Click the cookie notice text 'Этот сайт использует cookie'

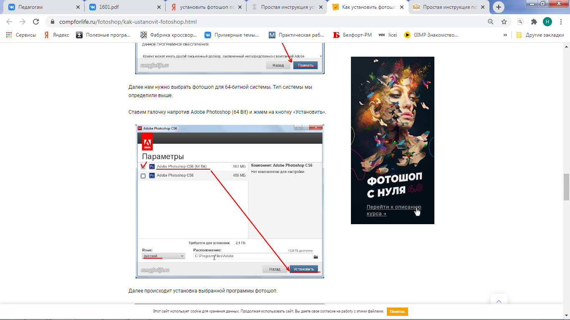[268, 311]
